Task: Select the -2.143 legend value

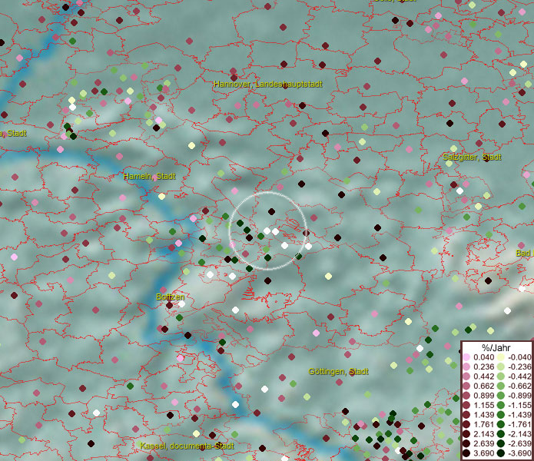Action: tap(519, 434)
